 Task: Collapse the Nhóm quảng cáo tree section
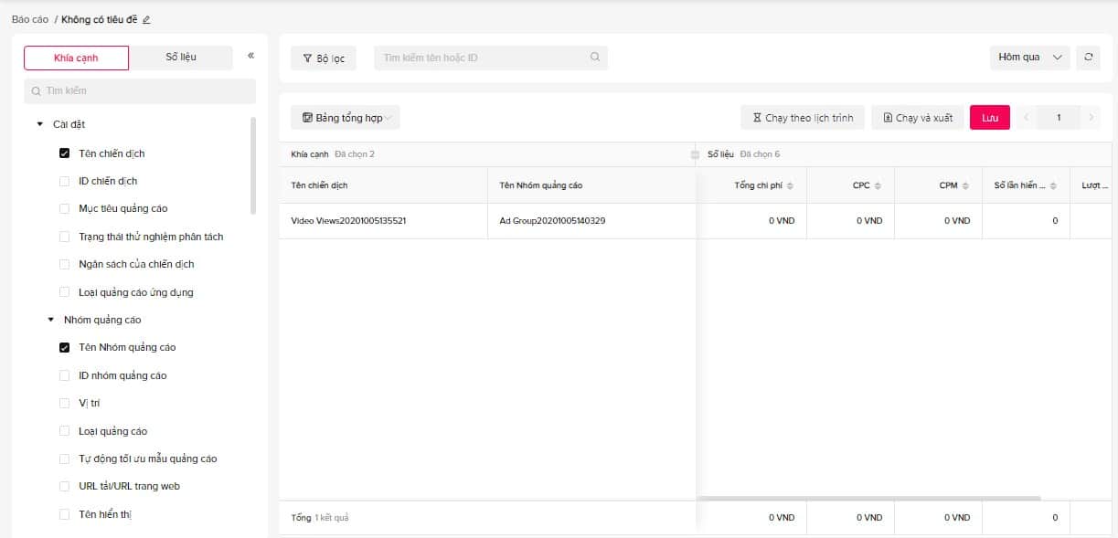pos(51,320)
